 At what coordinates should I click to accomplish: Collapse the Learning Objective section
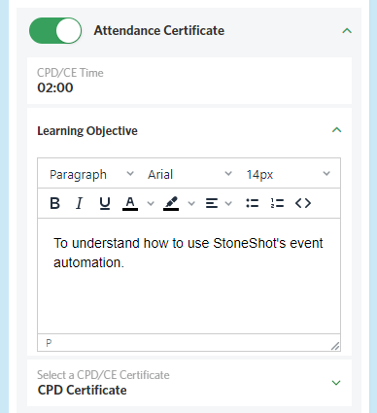coord(337,130)
